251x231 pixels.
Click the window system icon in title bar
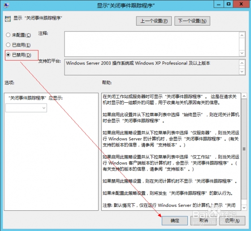[x=6, y=5]
